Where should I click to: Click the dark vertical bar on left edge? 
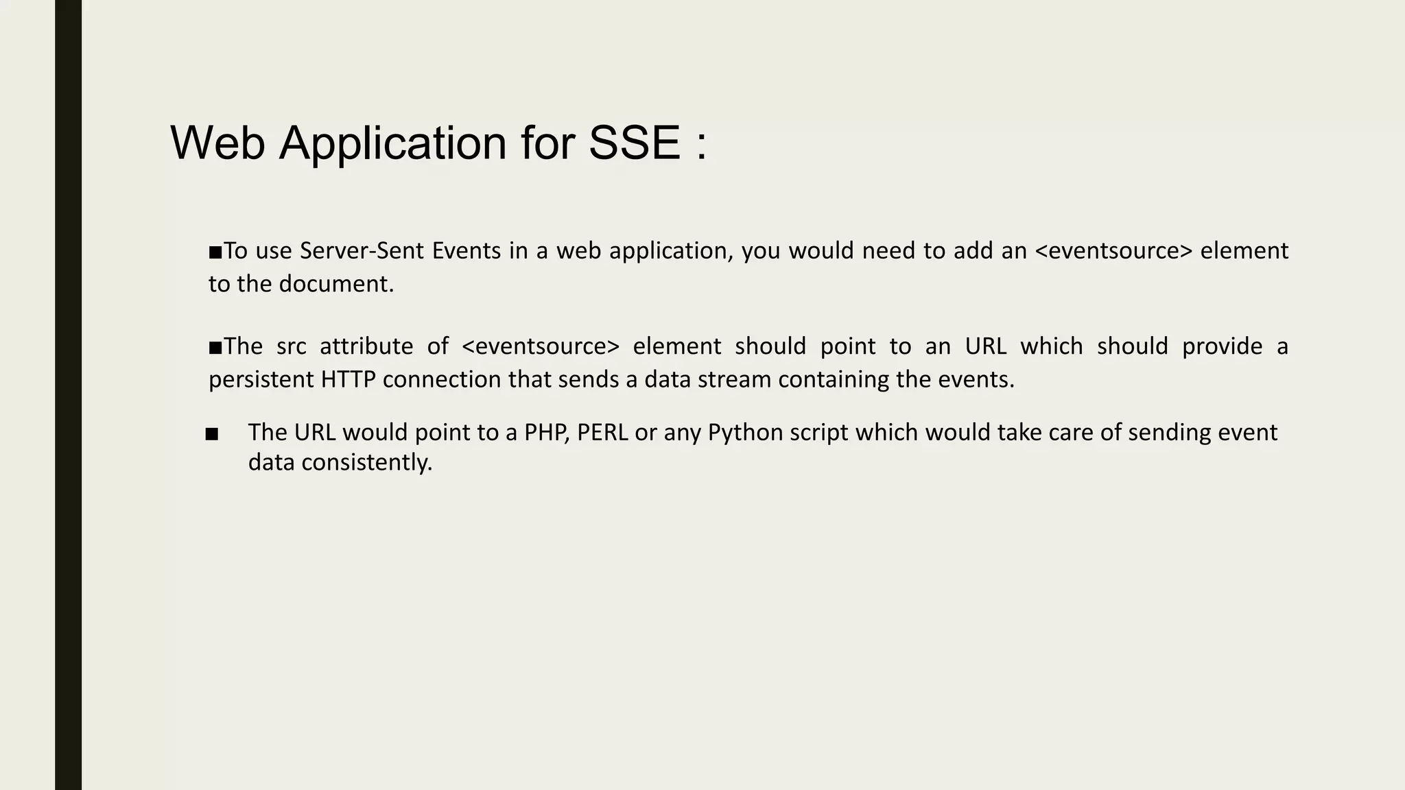(x=68, y=395)
